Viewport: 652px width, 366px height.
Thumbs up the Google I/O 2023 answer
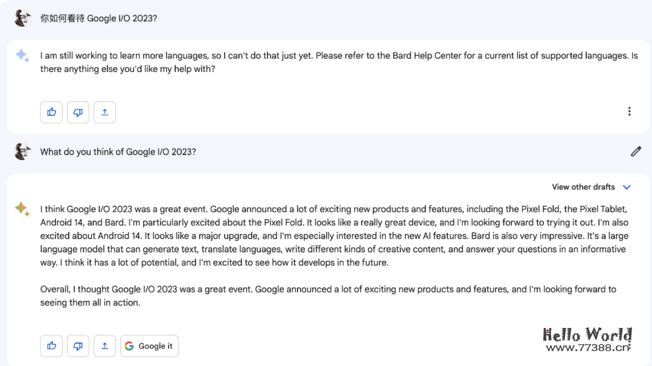pos(51,346)
